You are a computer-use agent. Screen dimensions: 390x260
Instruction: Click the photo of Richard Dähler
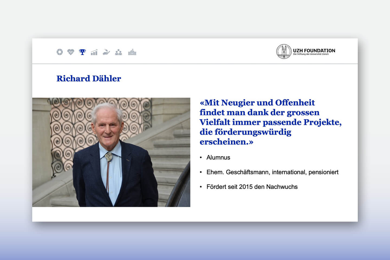coord(111,152)
